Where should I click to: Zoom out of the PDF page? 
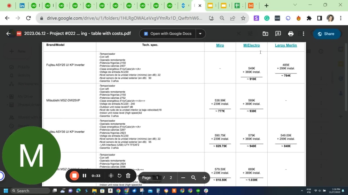pyautogui.click(x=183, y=178)
